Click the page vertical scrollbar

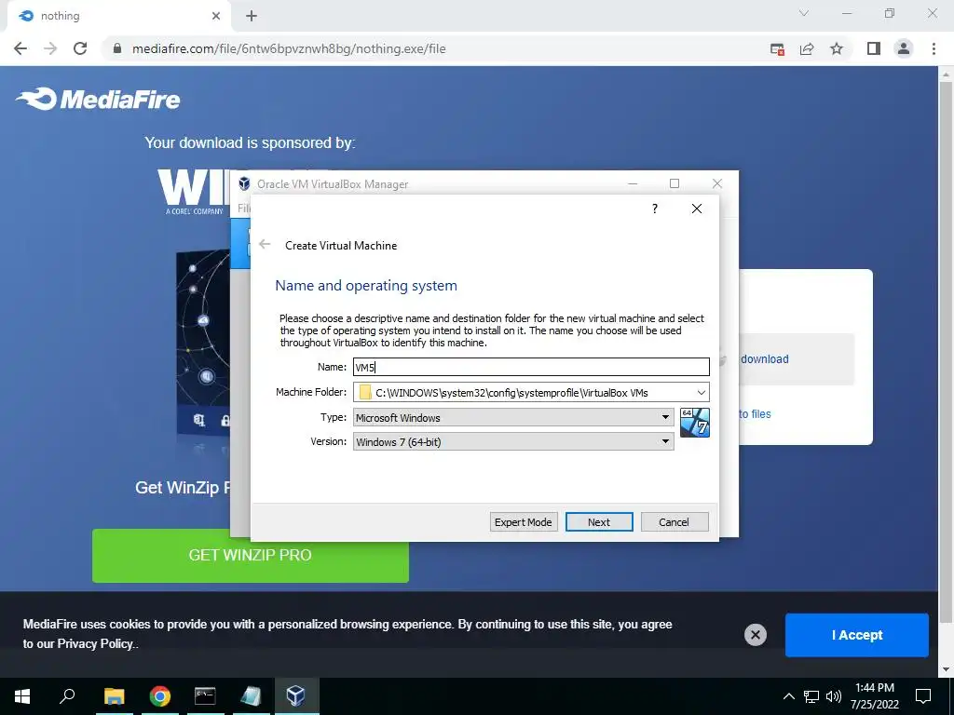pyautogui.click(x=946, y=353)
